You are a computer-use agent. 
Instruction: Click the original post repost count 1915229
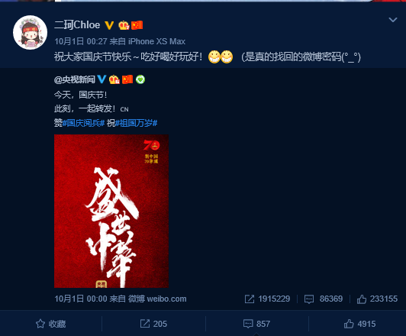267,299
